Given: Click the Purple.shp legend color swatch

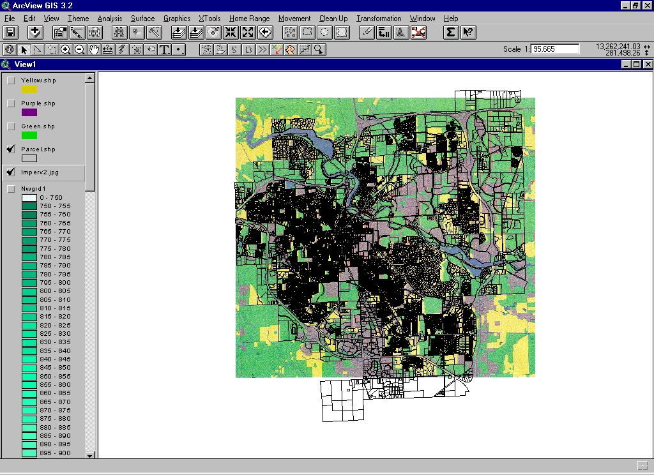Looking at the screenshot, I should [29, 112].
